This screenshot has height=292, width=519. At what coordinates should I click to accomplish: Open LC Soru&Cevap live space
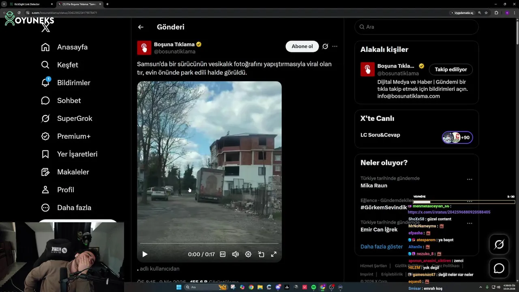coord(380,135)
